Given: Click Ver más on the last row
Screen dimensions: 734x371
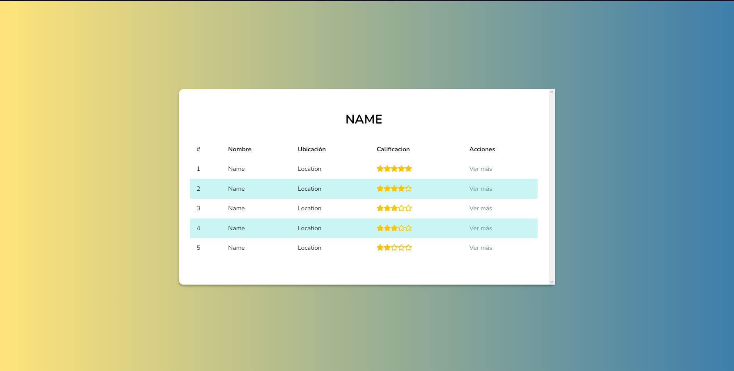Looking at the screenshot, I should 480,247.
